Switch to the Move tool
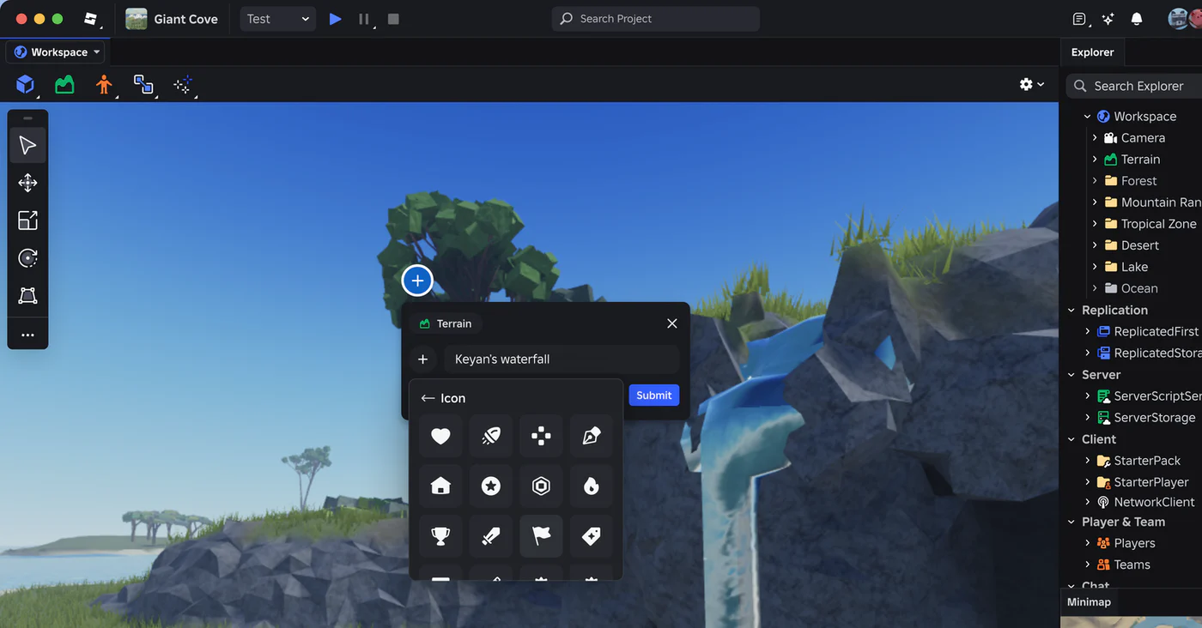Viewport: 1202px width, 628px height. [27, 183]
